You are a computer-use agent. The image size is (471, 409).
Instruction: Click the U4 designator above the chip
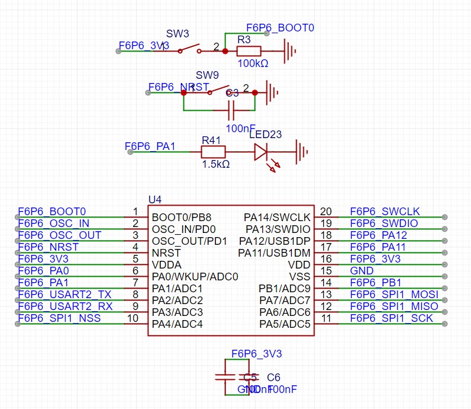[x=154, y=199]
